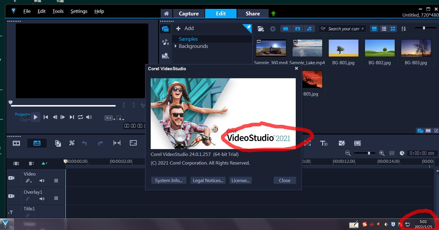Click Legal Notices button in About dialog
The image size is (439, 230).
[208, 180]
